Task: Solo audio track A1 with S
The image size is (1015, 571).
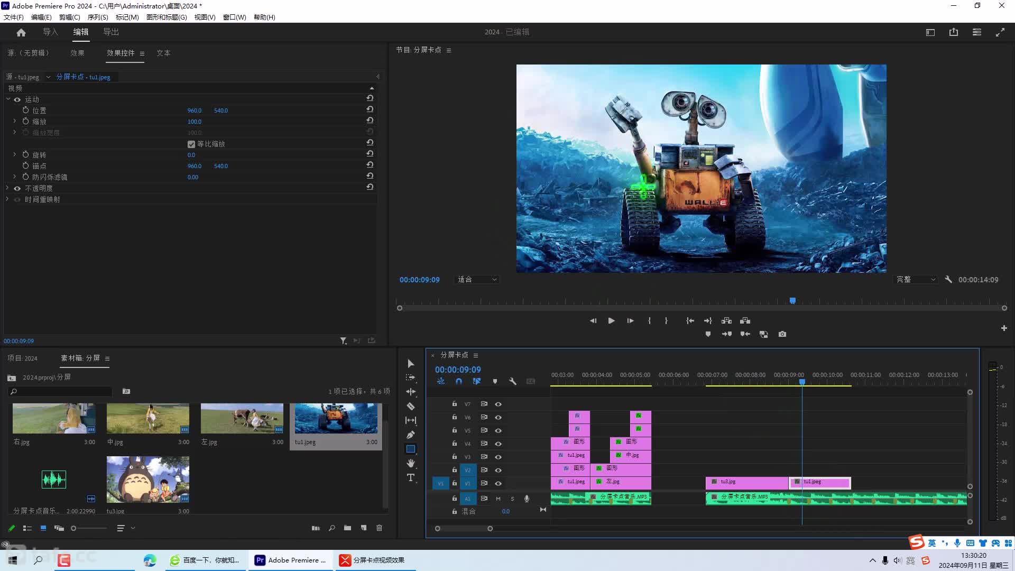Action: [x=512, y=499]
